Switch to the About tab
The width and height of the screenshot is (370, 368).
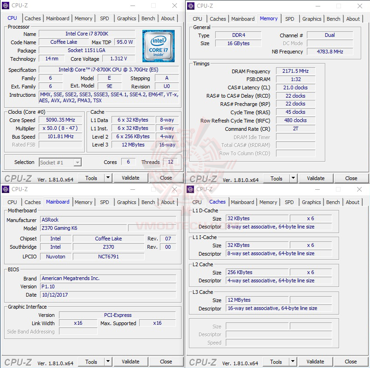[168, 18]
